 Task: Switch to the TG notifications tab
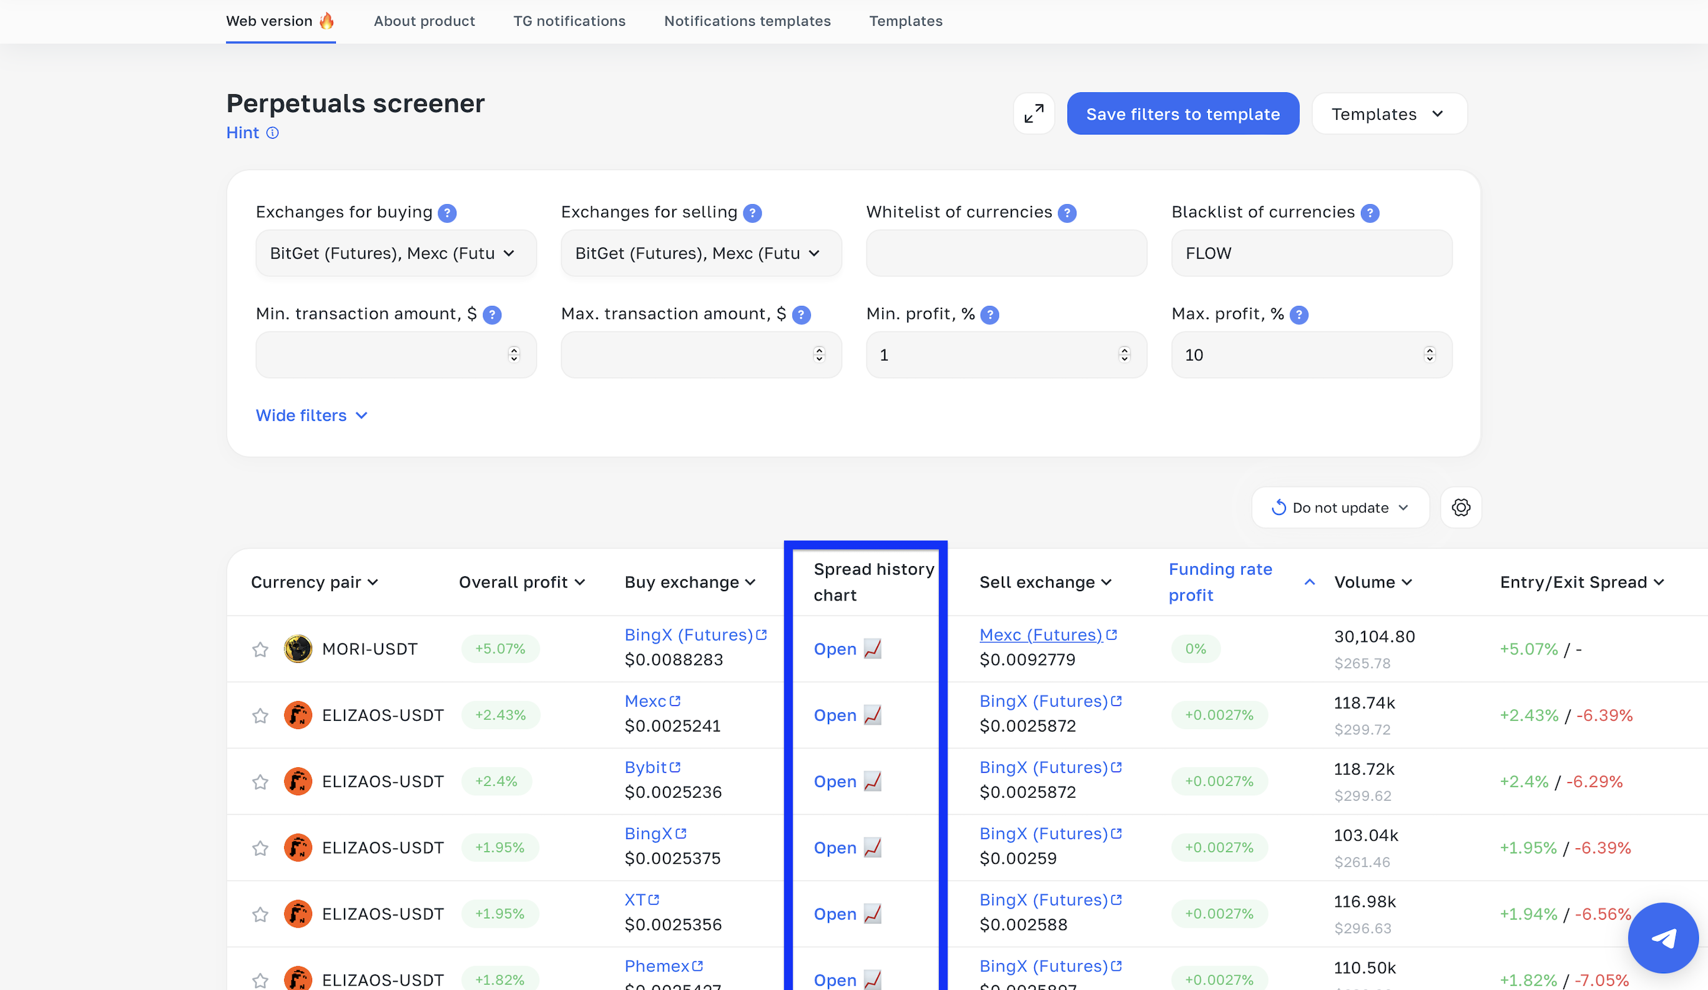569,21
